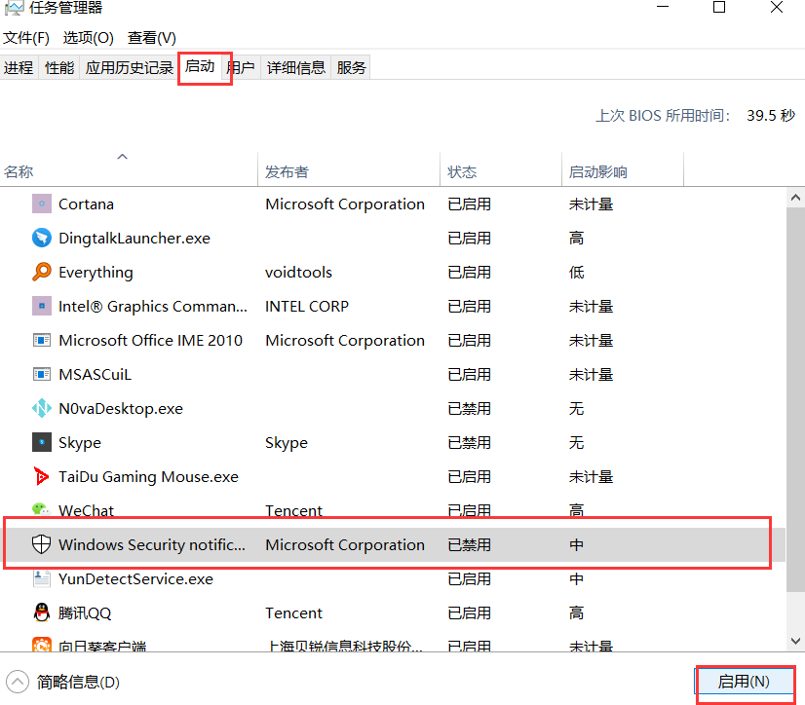805x705 pixels.
Task: Collapse to 简略信息 view with the arrow
Action: (x=18, y=682)
